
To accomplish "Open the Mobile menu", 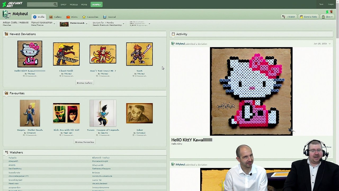I will point(74,5).
